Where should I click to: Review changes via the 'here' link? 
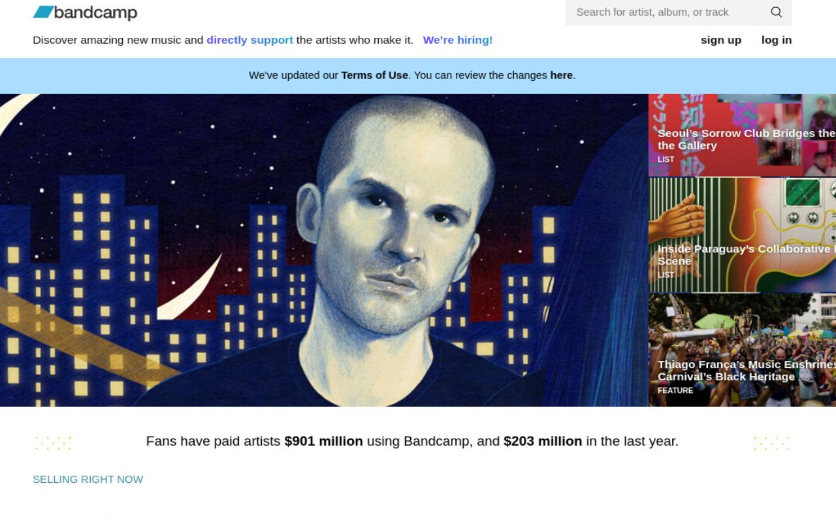561,75
